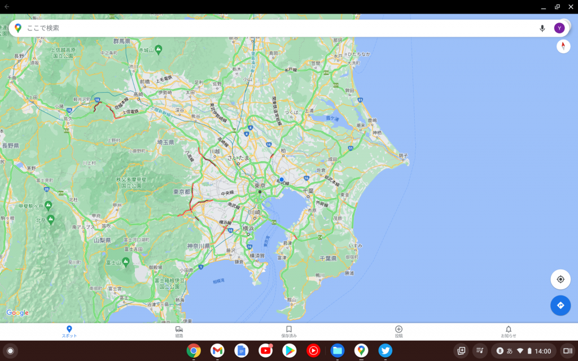Click the 山梨県 prefecture label

click(x=102, y=240)
